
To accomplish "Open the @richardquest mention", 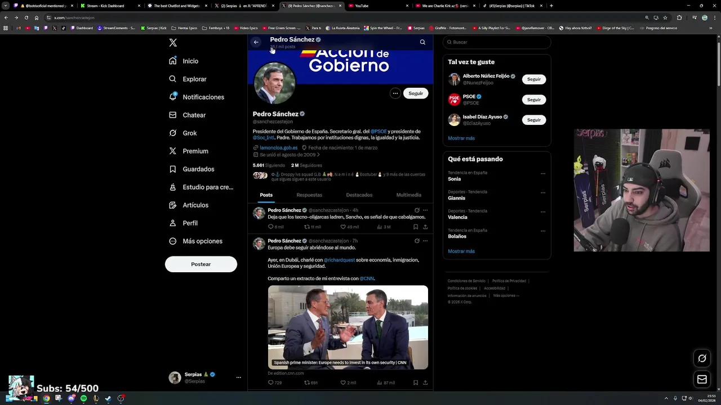I will click(x=340, y=260).
